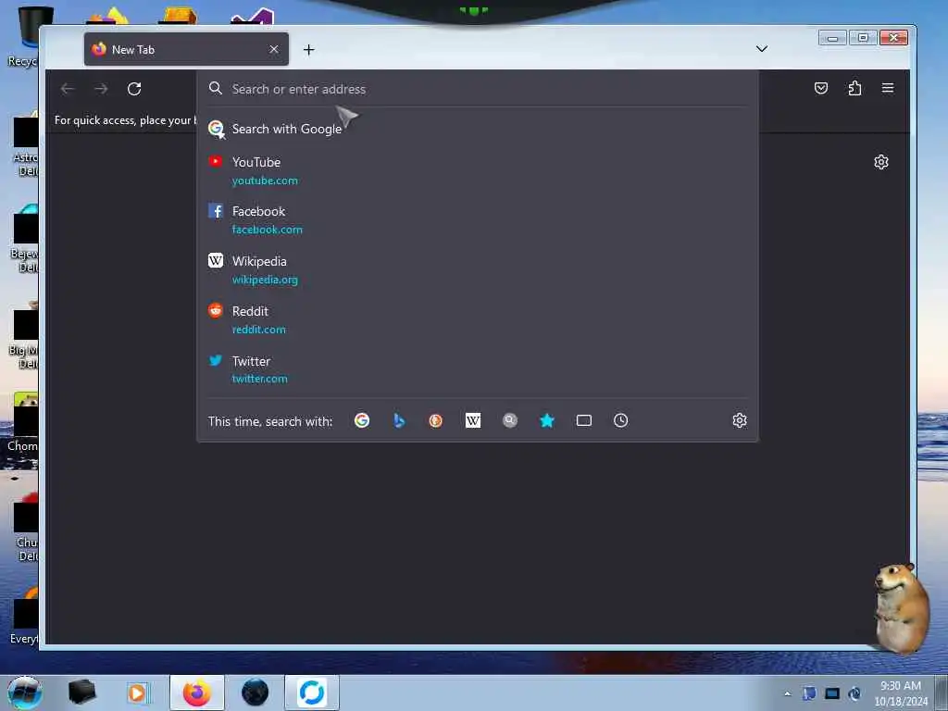Minimize the Firefox window
948x711 pixels.
pos(832,38)
